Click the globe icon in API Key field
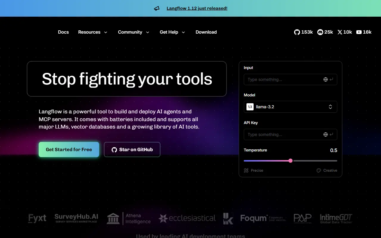The width and height of the screenshot is (381, 238). coord(326,134)
